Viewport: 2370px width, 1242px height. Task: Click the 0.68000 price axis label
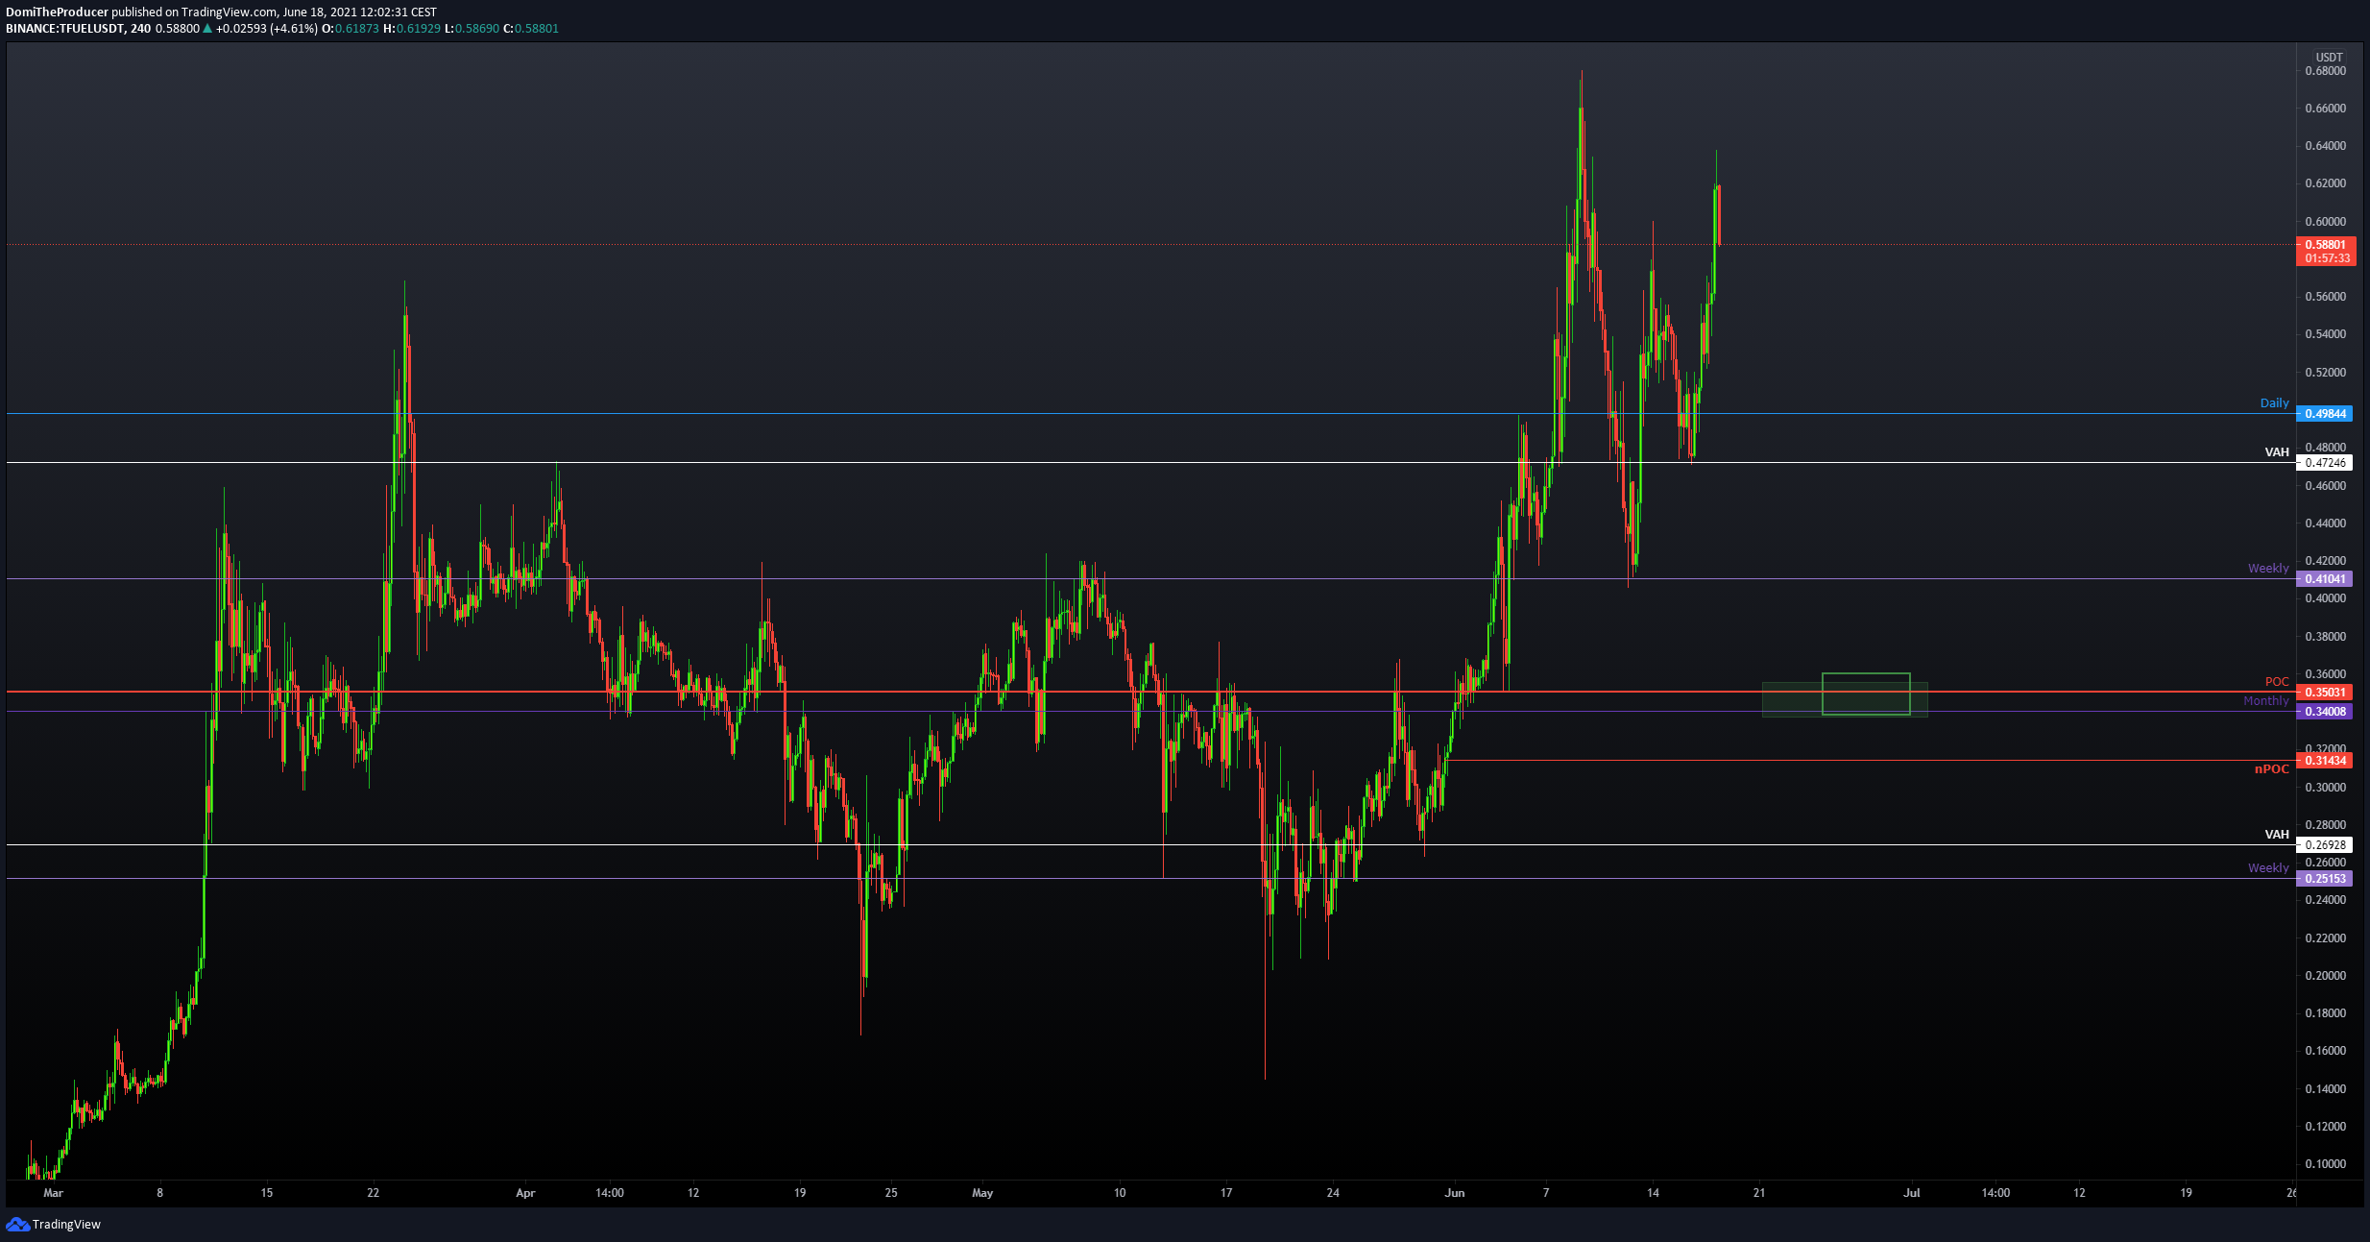[2326, 71]
